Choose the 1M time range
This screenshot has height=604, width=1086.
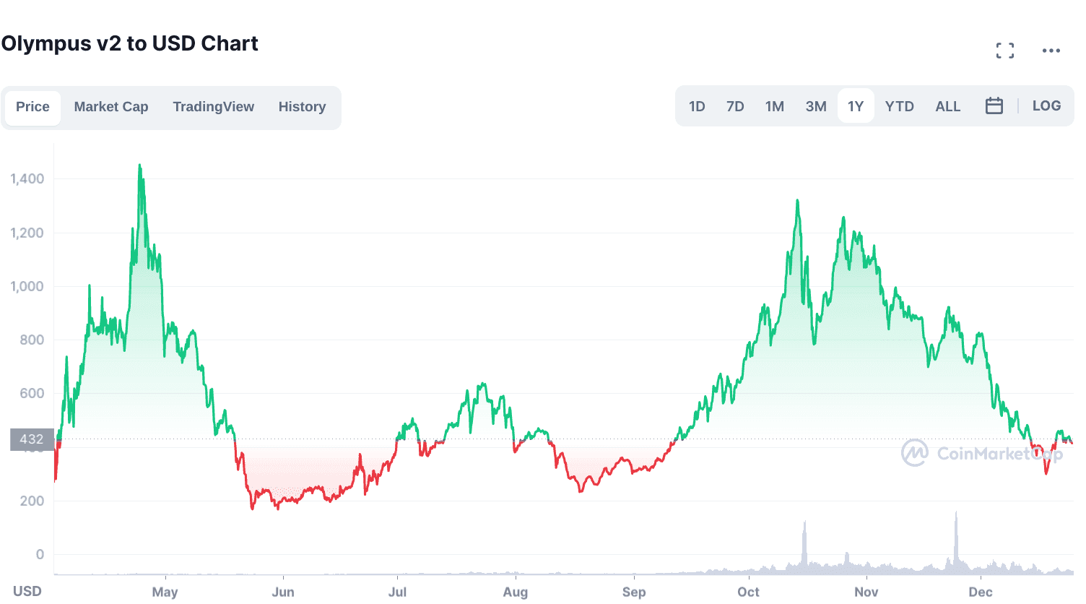pyautogui.click(x=774, y=107)
